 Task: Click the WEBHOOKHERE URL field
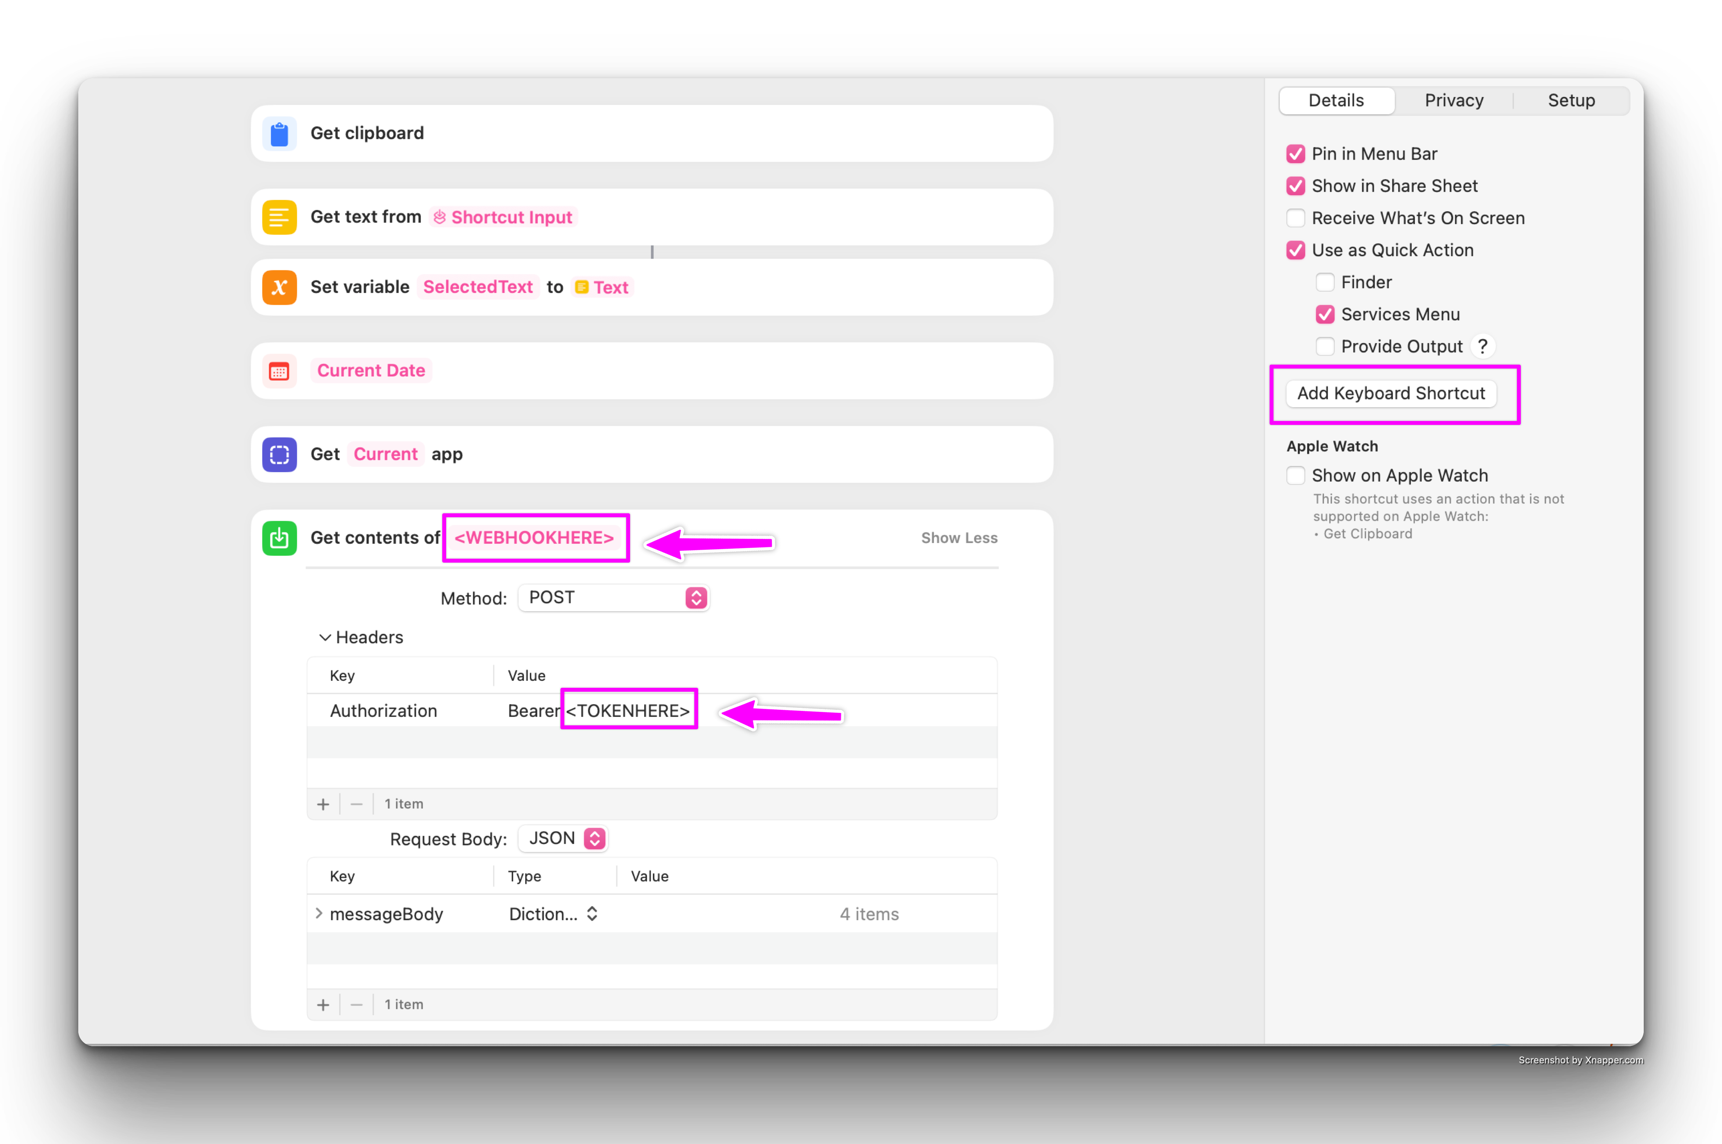(534, 538)
